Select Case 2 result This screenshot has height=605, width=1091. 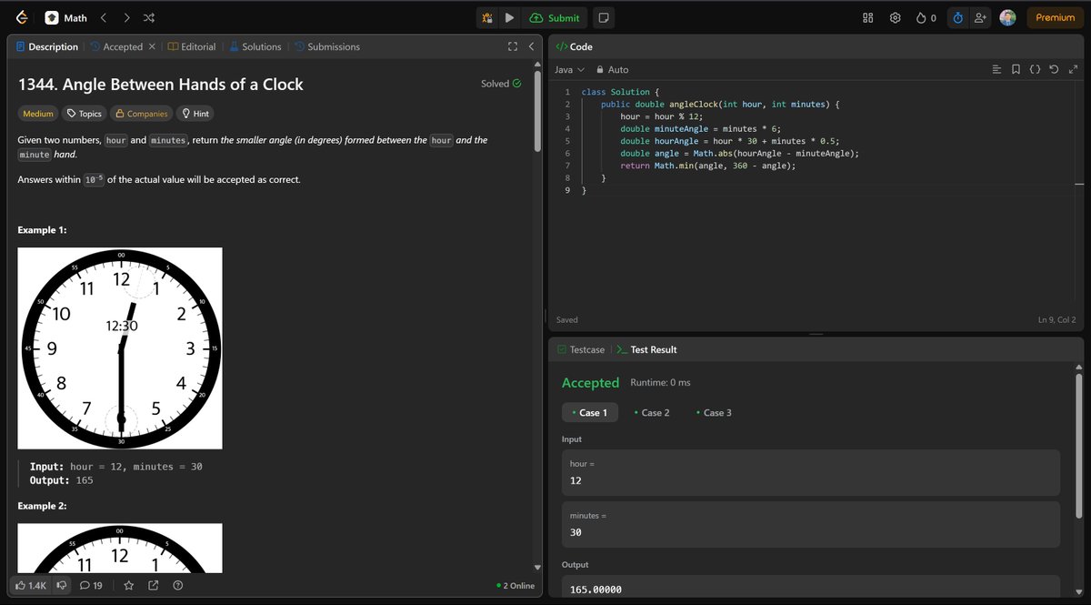pyautogui.click(x=651, y=413)
